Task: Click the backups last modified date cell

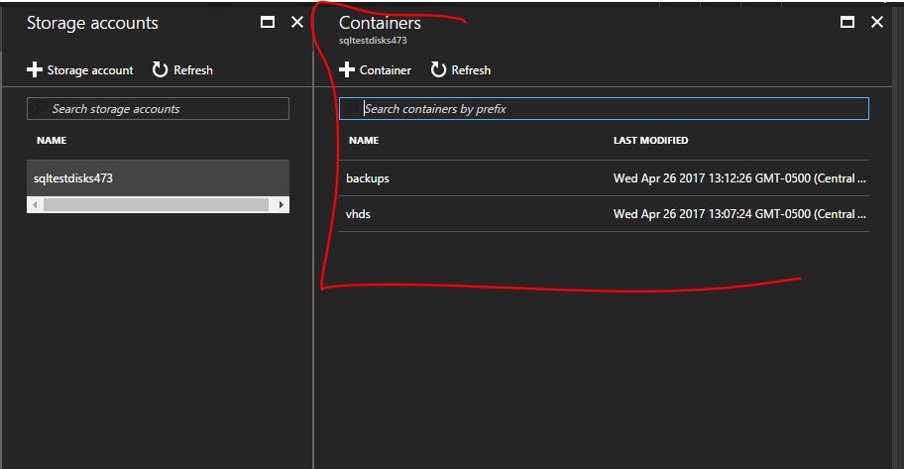Action: coord(739,178)
